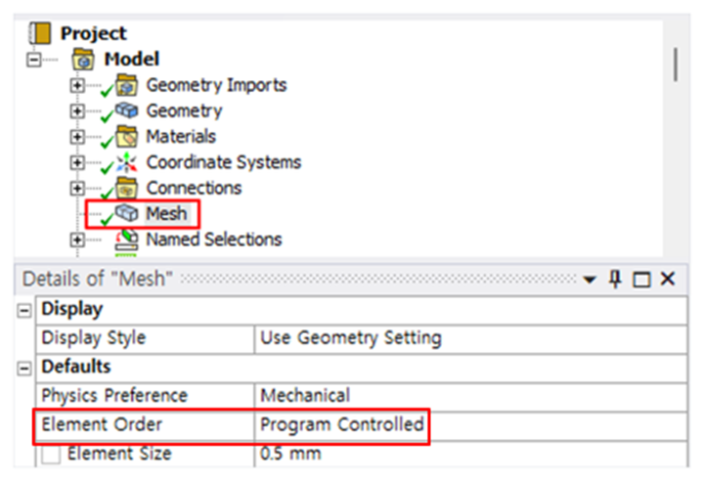The height and width of the screenshot is (481, 704).
Task: Open the Details panel dropdown arrow
Action: coord(589,281)
